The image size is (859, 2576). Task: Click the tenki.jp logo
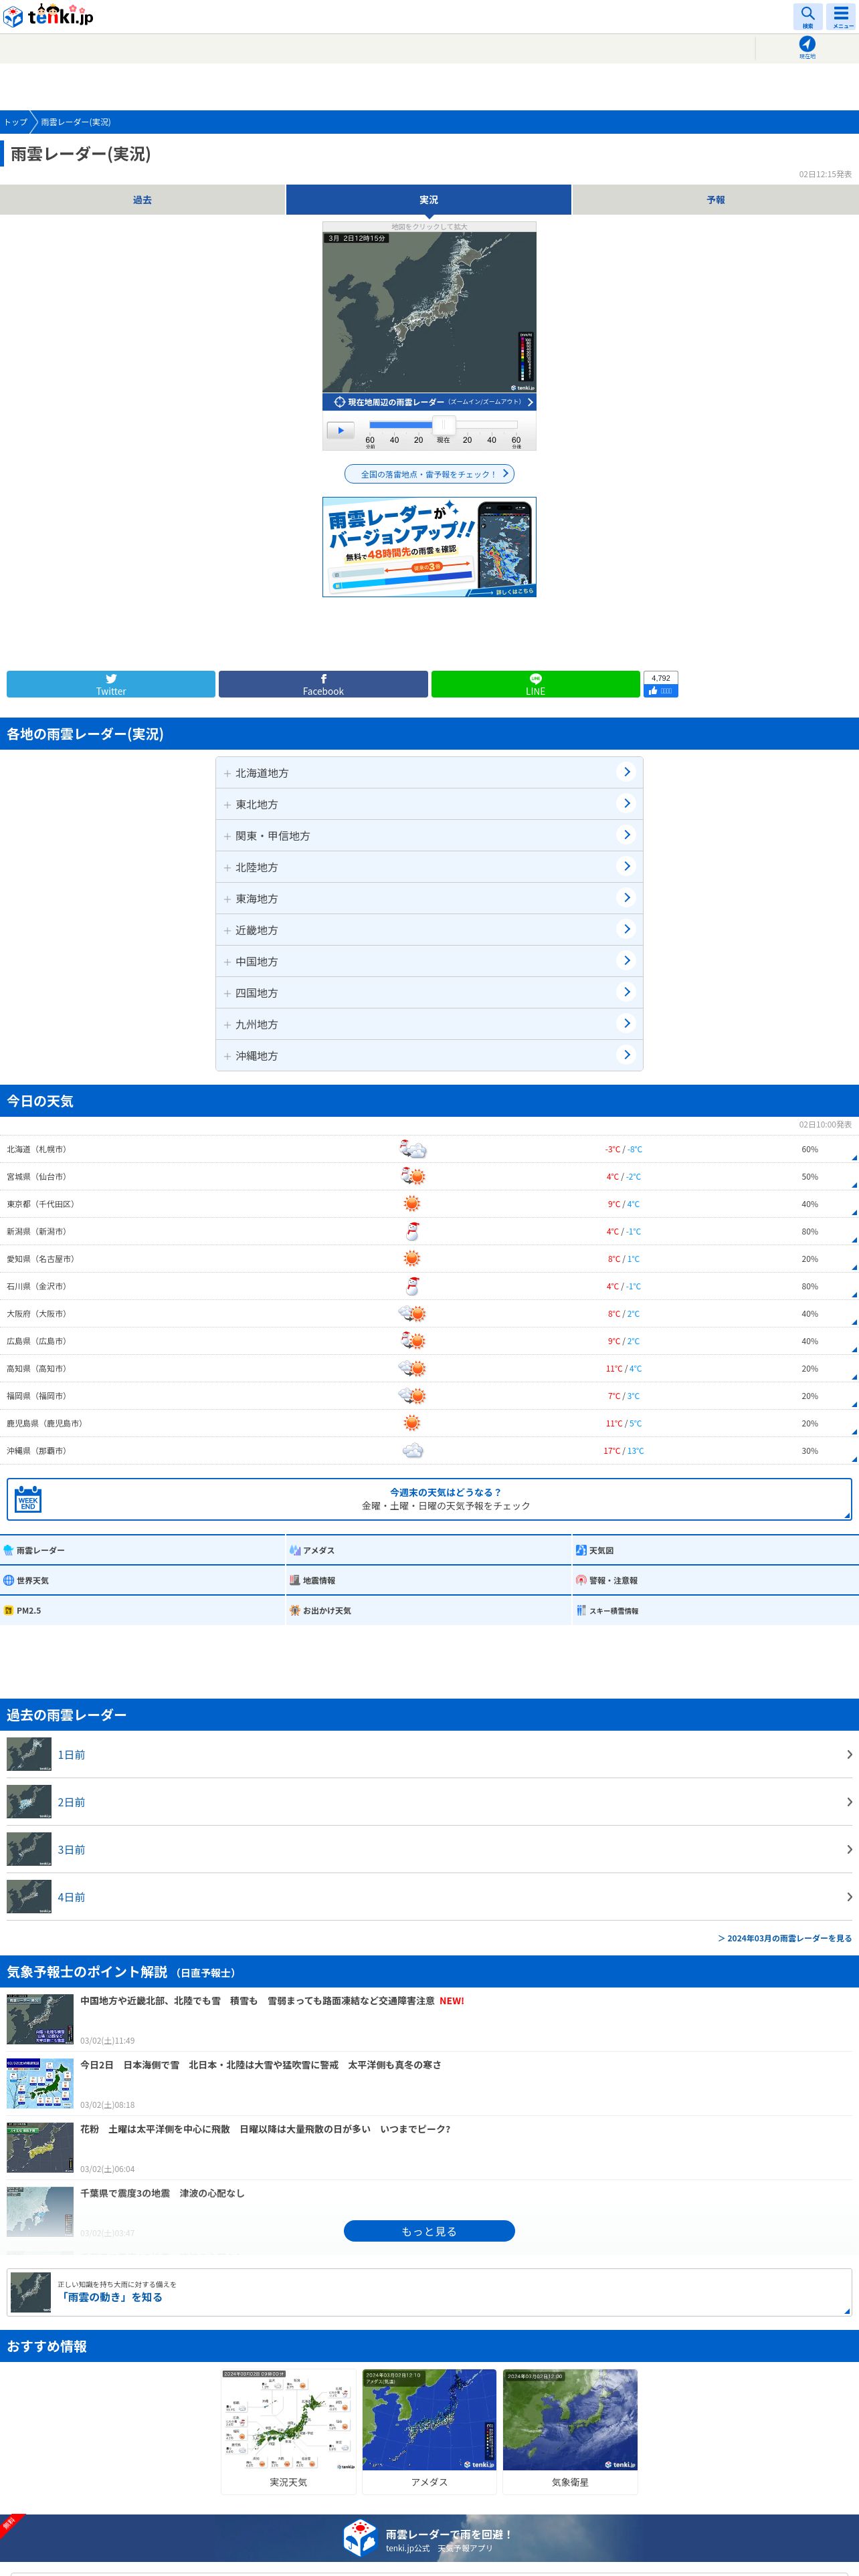48,16
